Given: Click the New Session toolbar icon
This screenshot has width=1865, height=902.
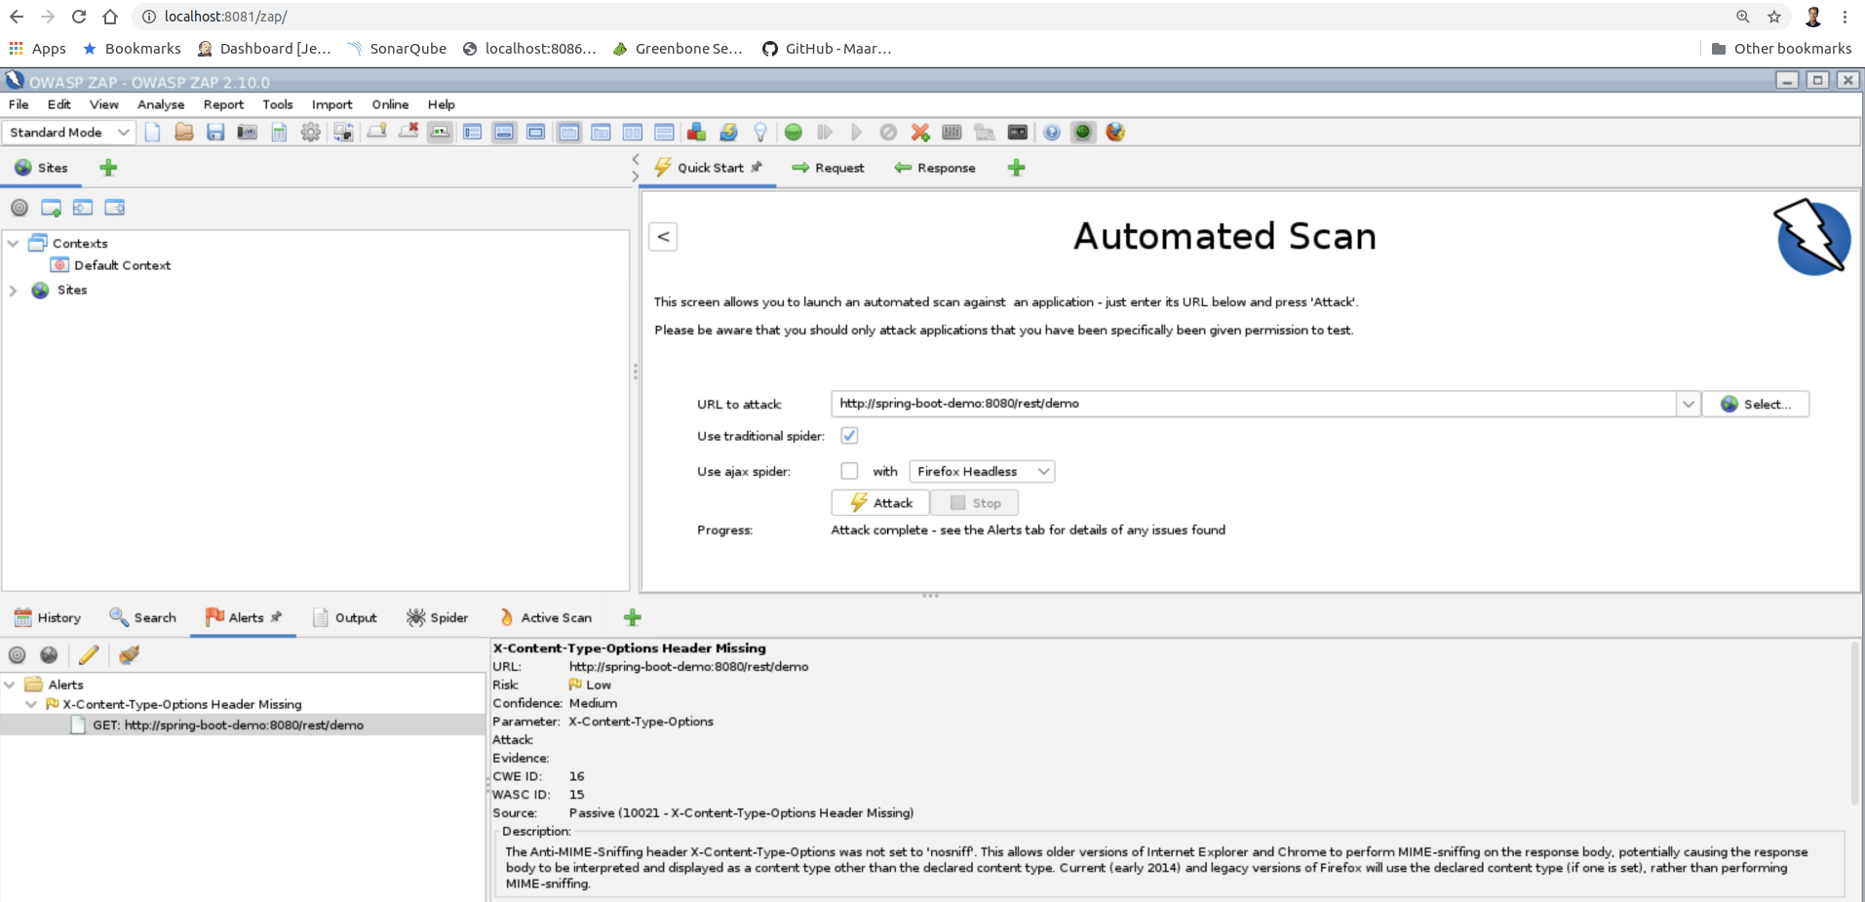Looking at the screenshot, I should (152, 133).
